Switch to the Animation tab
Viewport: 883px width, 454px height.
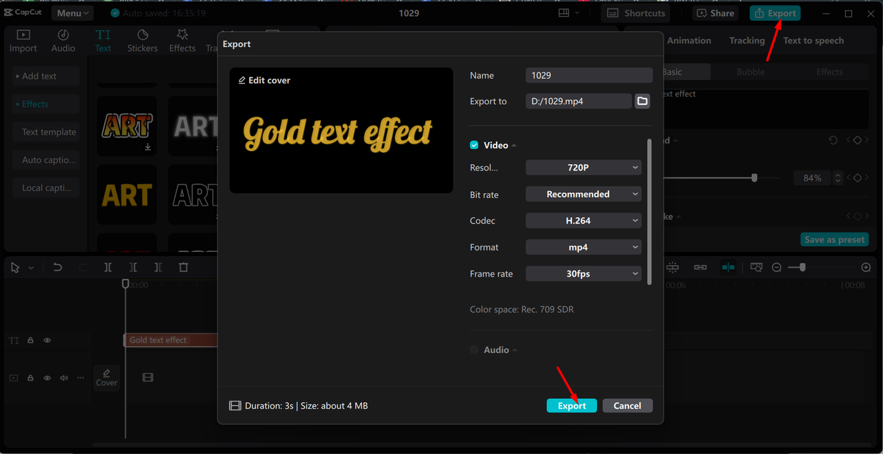[688, 41]
